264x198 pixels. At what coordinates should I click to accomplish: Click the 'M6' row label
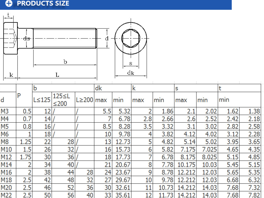pyautogui.click(x=4, y=134)
